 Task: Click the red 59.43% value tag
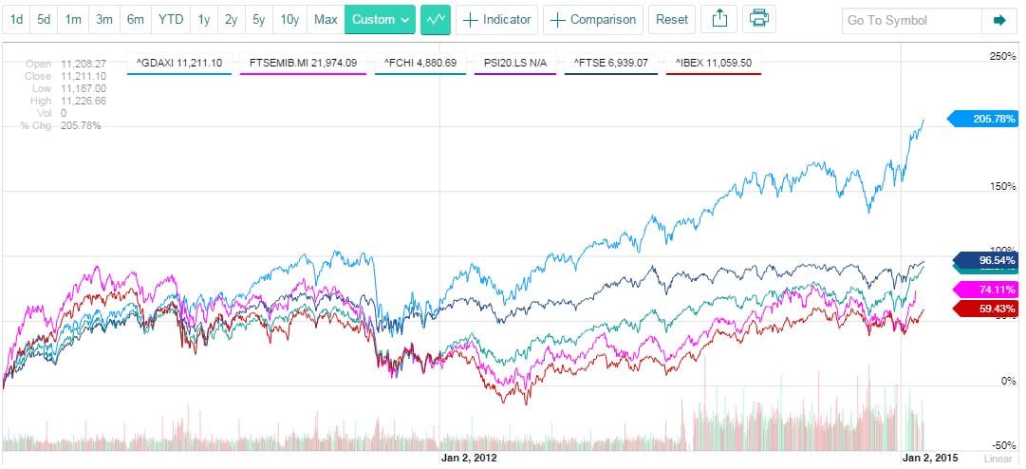tap(985, 309)
